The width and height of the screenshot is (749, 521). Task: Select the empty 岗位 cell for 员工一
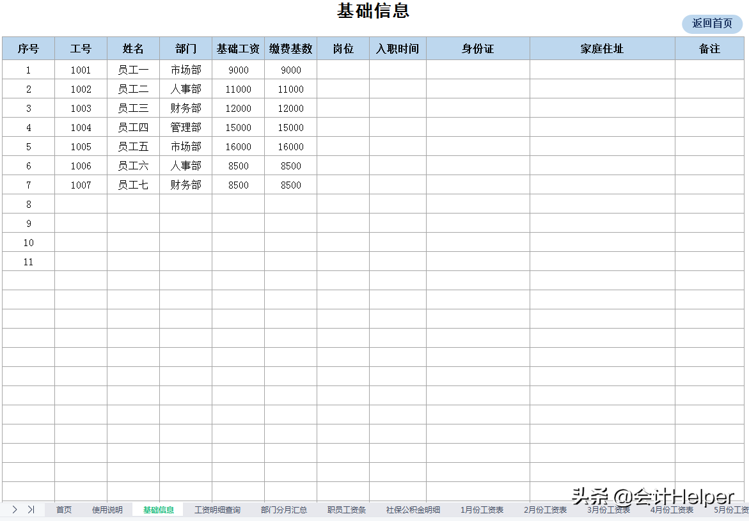pos(343,70)
